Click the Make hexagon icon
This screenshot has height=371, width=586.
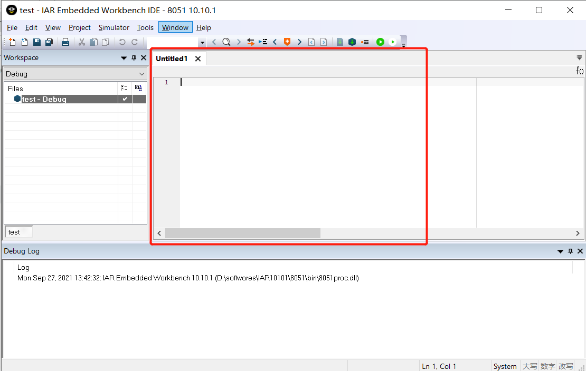pyautogui.click(x=352, y=42)
